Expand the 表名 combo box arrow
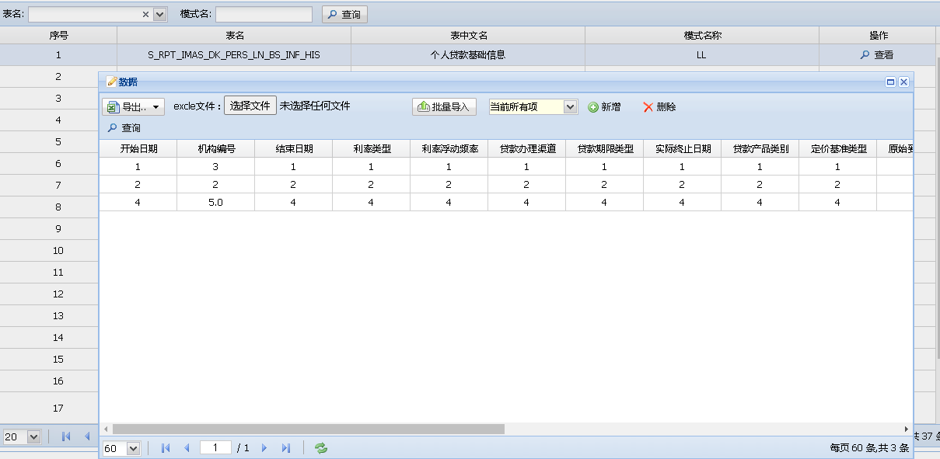This screenshot has width=940, height=459. tap(160, 14)
